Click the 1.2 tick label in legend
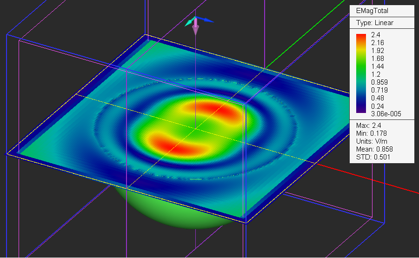This screenshot has width=419, height=258. pos(376,74)
